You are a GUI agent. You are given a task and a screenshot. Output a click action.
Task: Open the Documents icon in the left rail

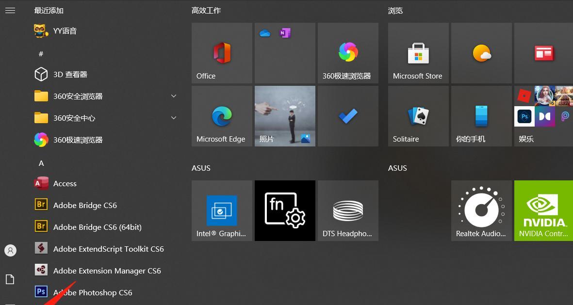(x=10, y=279)
